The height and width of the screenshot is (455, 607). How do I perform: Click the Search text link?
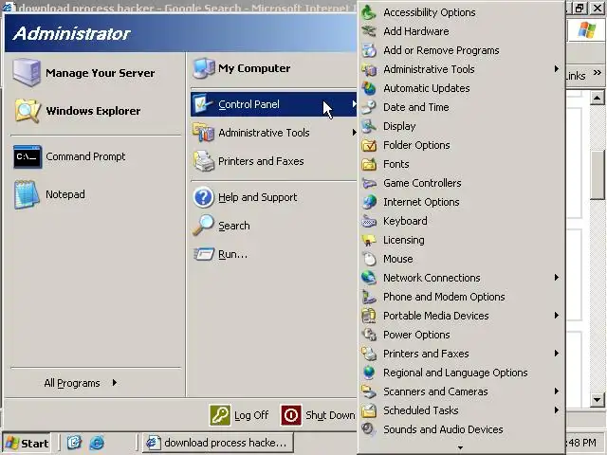234,226
